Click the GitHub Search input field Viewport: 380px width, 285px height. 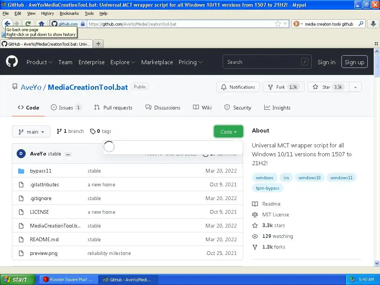click(x=267, y=62)
